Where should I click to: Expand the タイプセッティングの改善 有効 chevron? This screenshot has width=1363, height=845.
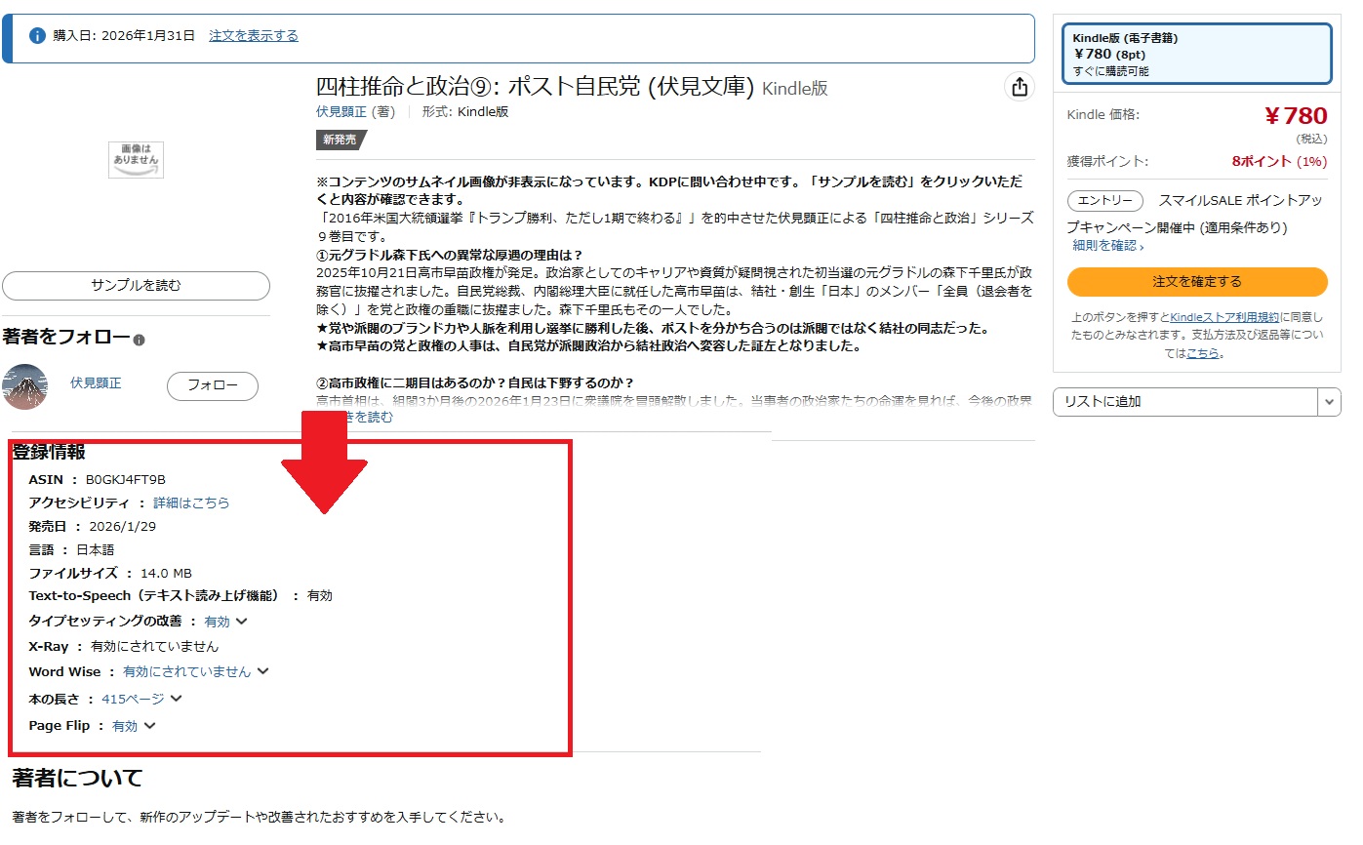pyautogui.click(x=242, y=621)
